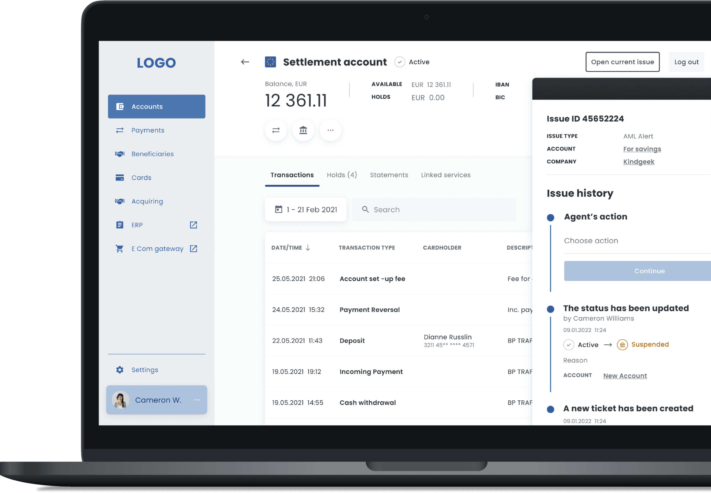Click the TRANSACTION TYPE column header
This screenshot has height=493, width=711.
(367, 248)
